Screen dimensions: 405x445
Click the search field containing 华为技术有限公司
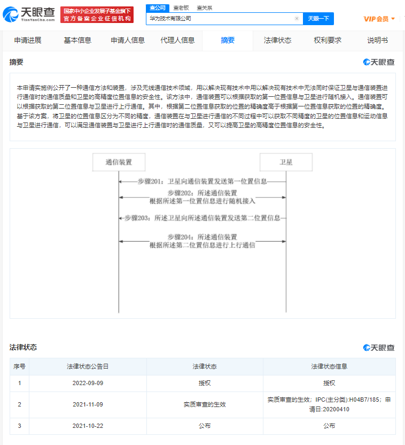(x=224, y=18)
